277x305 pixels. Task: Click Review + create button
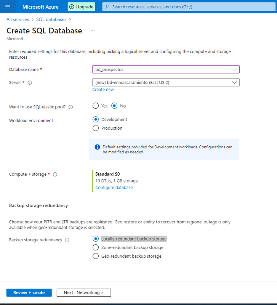point(29,292)
